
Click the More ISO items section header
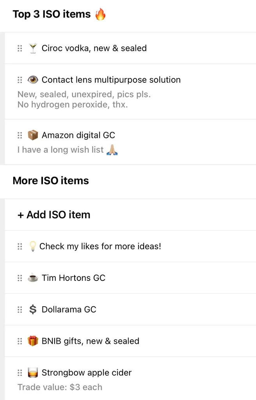coord(51,180)
